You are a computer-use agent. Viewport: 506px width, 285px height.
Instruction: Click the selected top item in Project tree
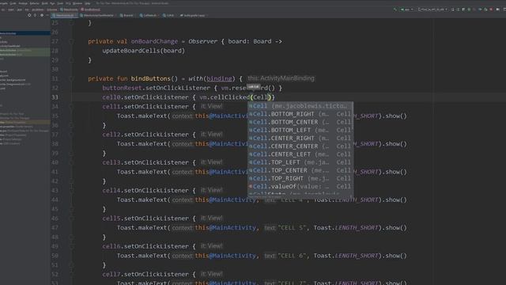(x=25, y=33)
